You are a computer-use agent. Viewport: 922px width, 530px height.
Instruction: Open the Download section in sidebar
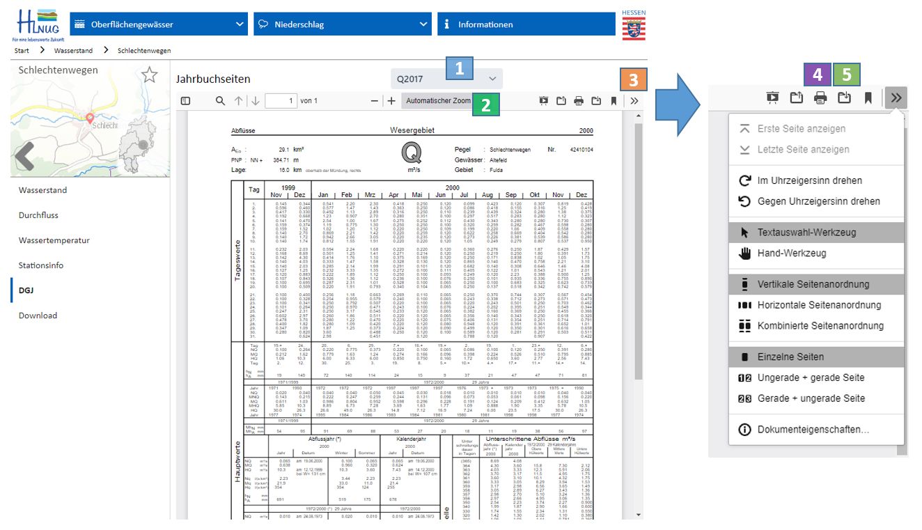38,315
